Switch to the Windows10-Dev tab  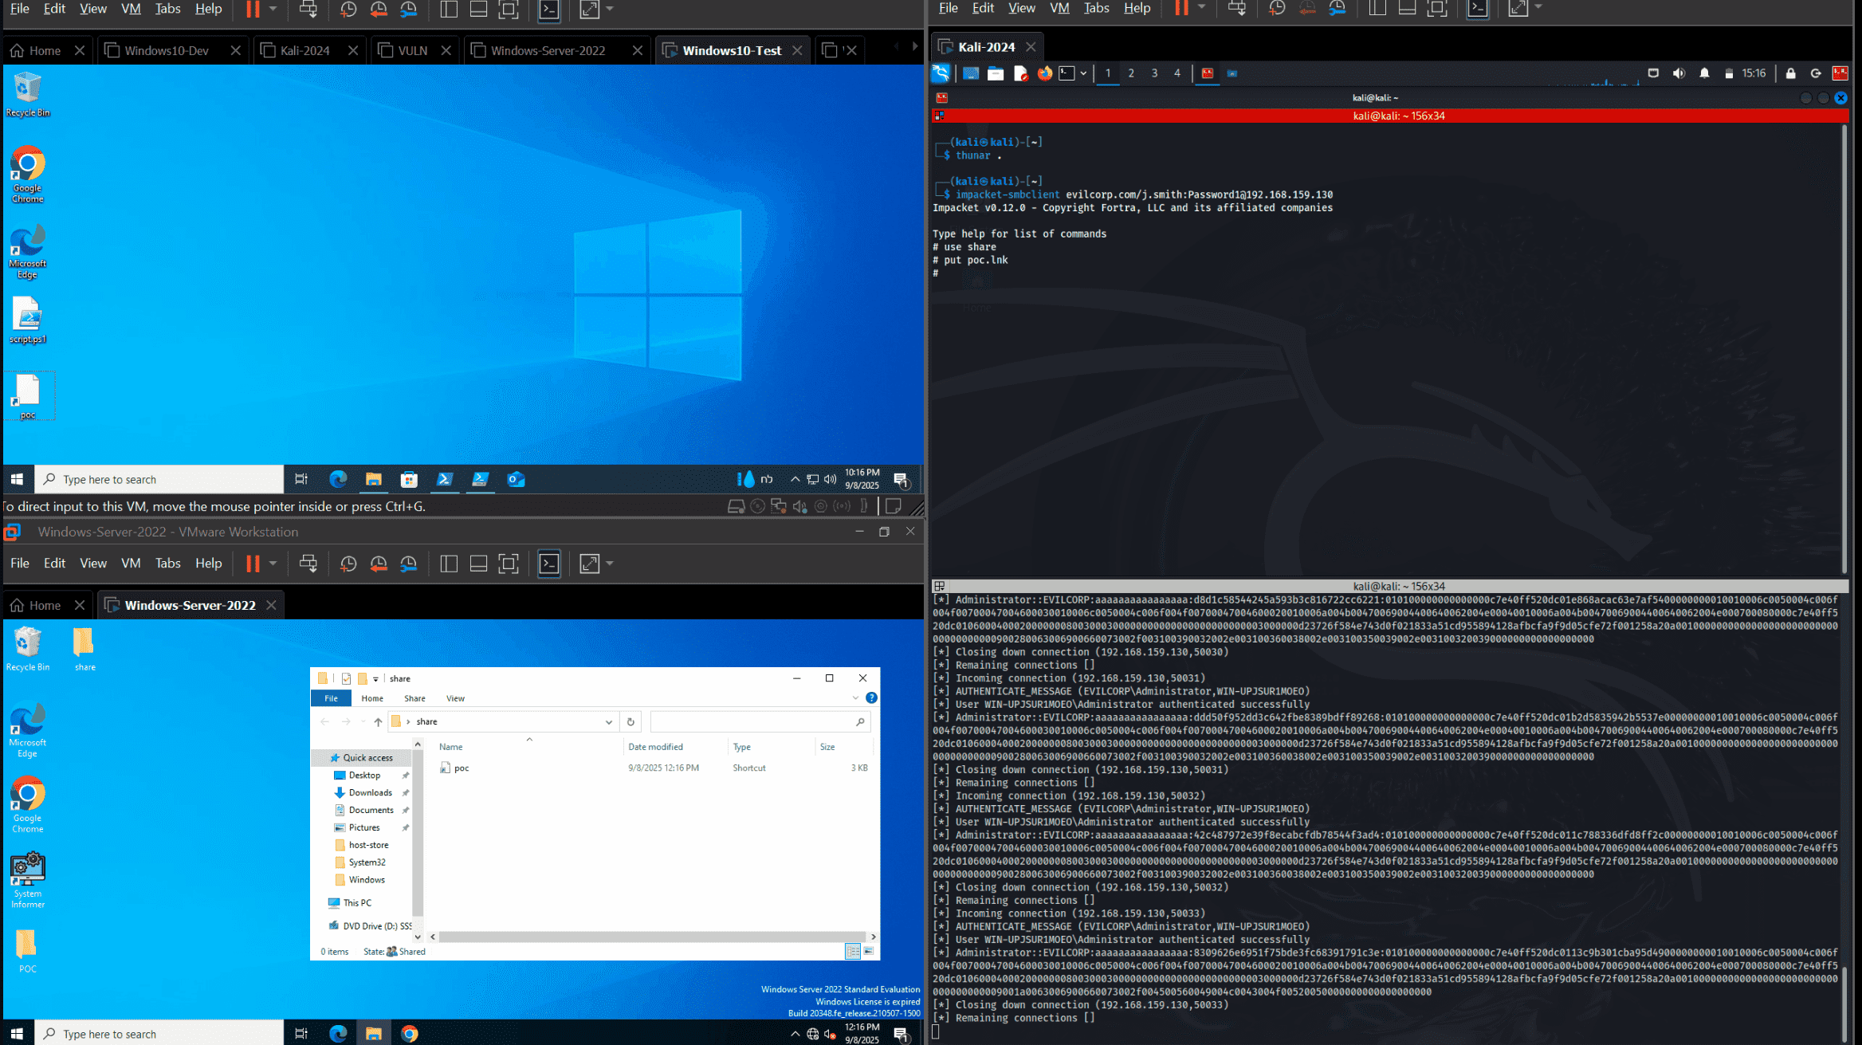(167, 51)
